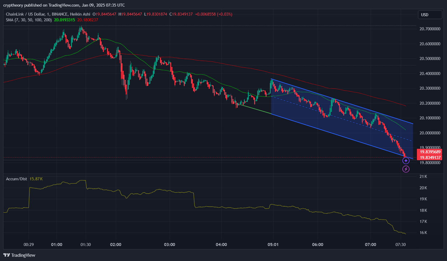Click the 16 K indicator axis label
This screenshot has height=261, width=447.
(423, 232)
